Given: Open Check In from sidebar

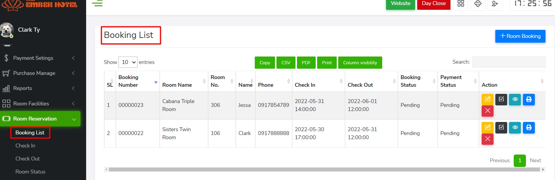Looking at the screenshot, I should [25, 146].
